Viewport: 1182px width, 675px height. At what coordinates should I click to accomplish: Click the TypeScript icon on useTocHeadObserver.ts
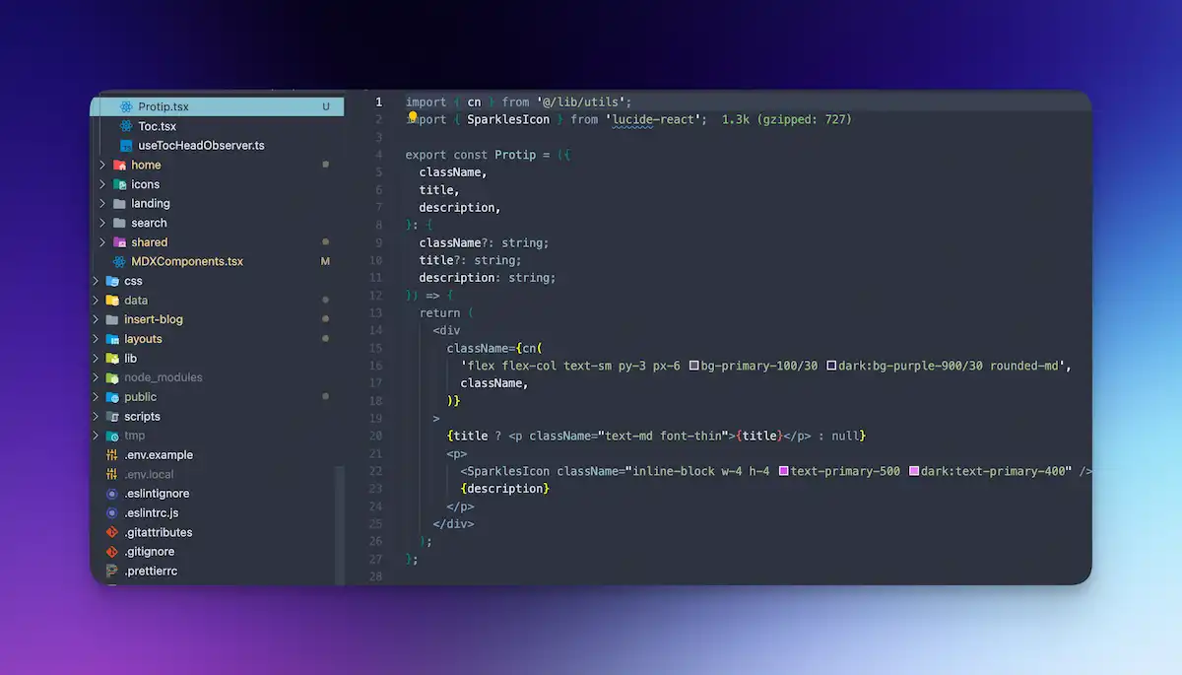124,145
